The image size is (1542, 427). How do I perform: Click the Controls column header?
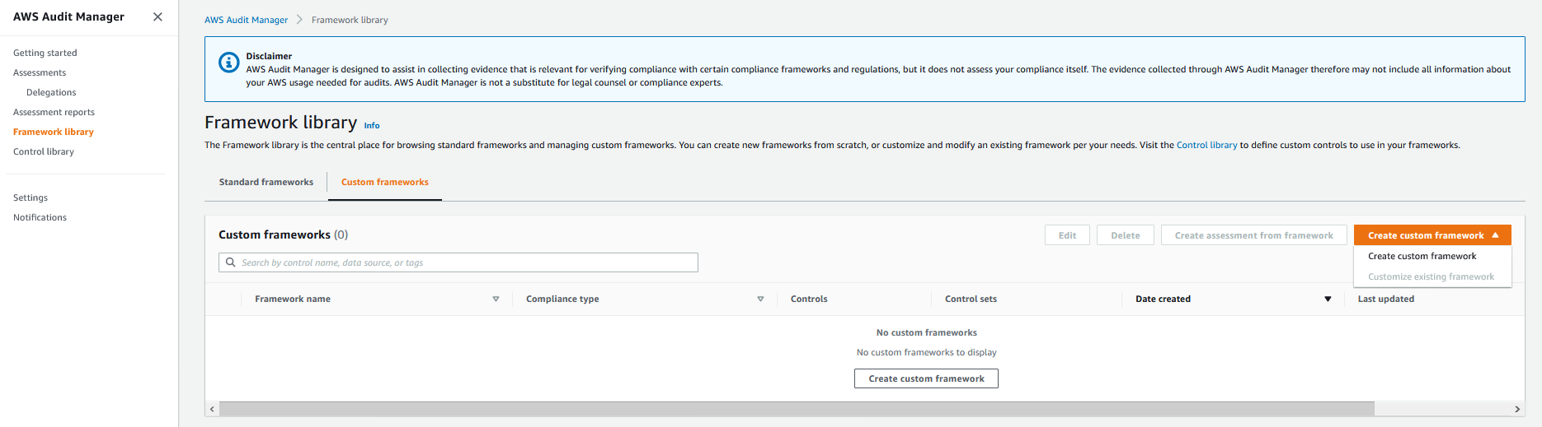point(809,299)
